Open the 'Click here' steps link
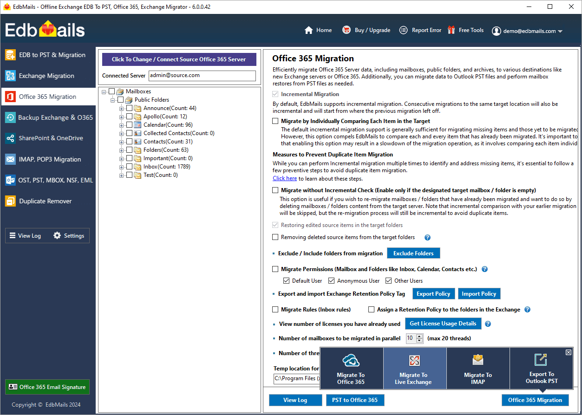This screenshot has width=582, height=415. (x=285, y=178)
